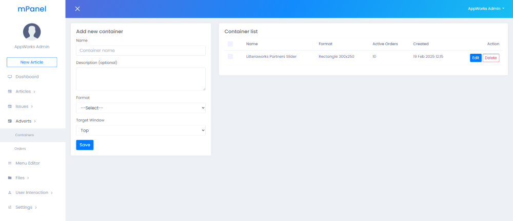Viewport: 513px width, 221px height.
Task: Open the Target Window dropdown
Action: coord(141,130)
